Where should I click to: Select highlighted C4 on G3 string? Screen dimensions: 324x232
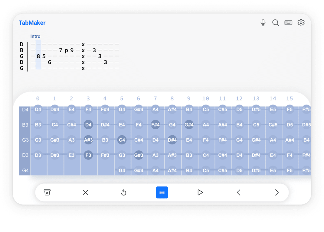[122, 140]
